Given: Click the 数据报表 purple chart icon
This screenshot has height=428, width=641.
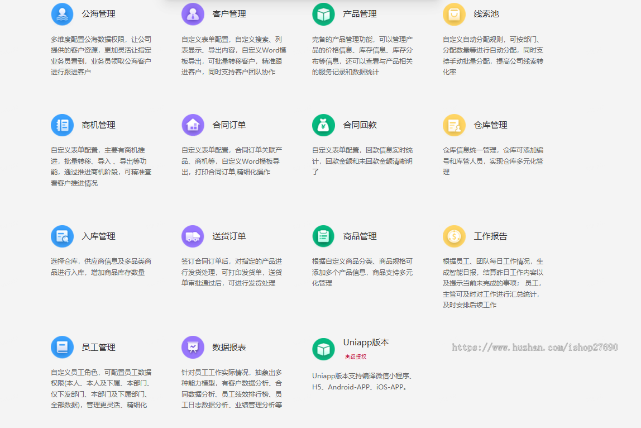Looking at the screenshot, I should 193,347.
